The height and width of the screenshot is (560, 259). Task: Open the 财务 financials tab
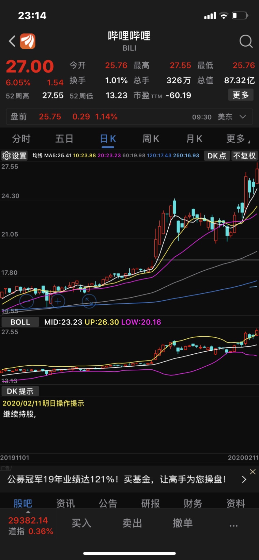coord(193,503)
